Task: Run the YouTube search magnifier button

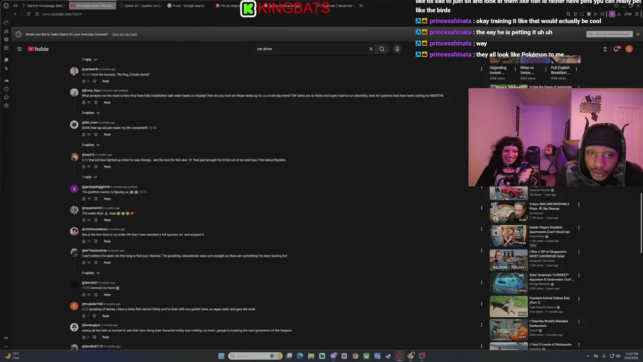Action: [x=382, y=49]
